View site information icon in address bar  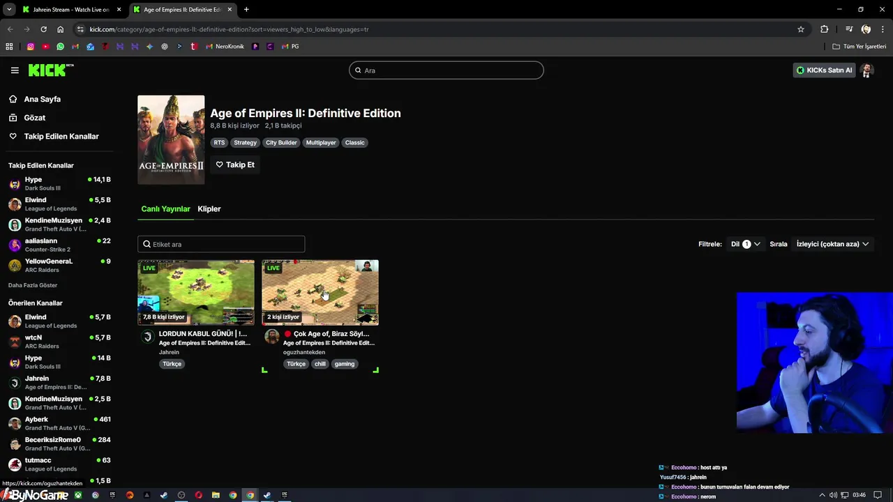81,29
